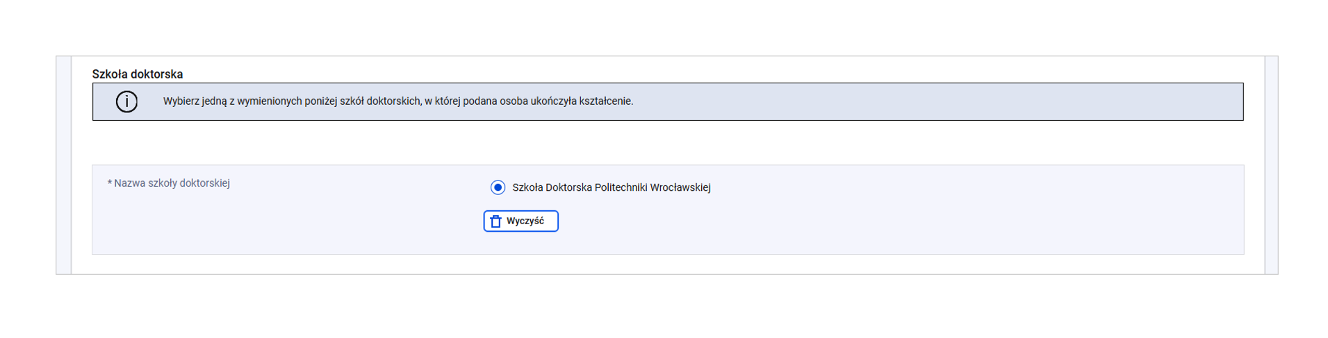The image size is (1328, 338).
Task: Select Szkoła Doktorska Politechniki Wrocławskiej radio button
Action: pyautogui.click(x=498, y=187)
